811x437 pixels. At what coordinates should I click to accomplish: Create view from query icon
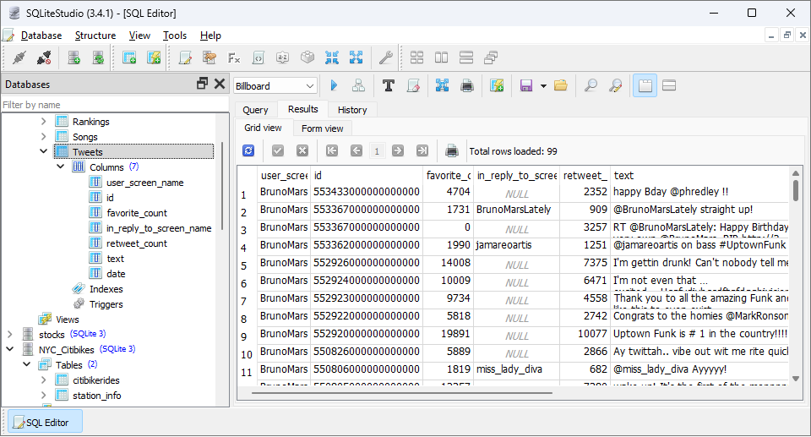click(x=497, y=85)
